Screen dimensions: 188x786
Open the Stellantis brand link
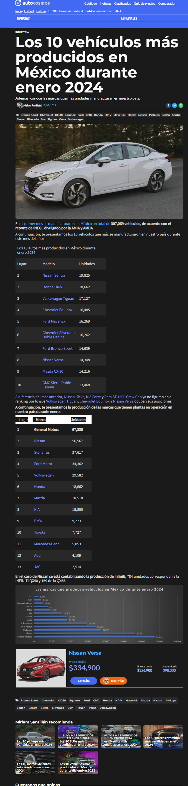(x=42, y=452)
